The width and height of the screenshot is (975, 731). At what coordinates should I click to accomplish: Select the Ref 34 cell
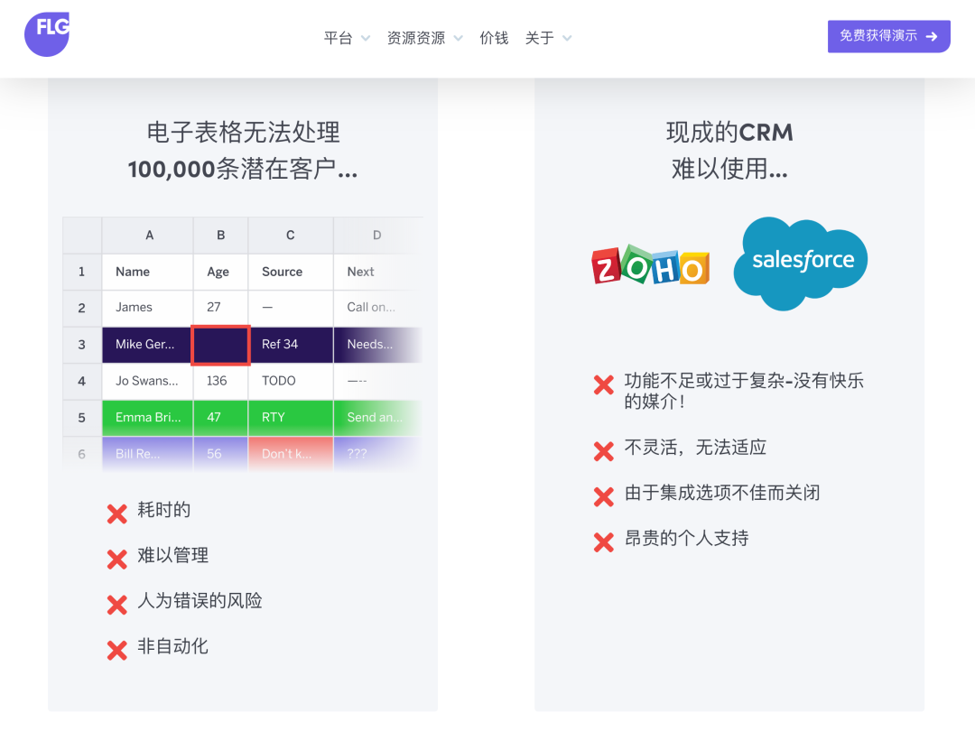(x=291, y=345)
